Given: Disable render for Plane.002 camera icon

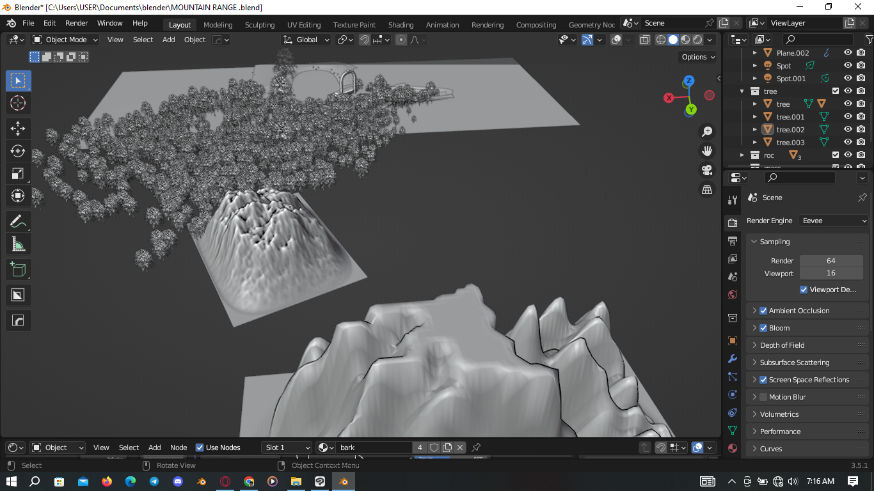Looking at the screenshot, I should click(x=861, y=53).
